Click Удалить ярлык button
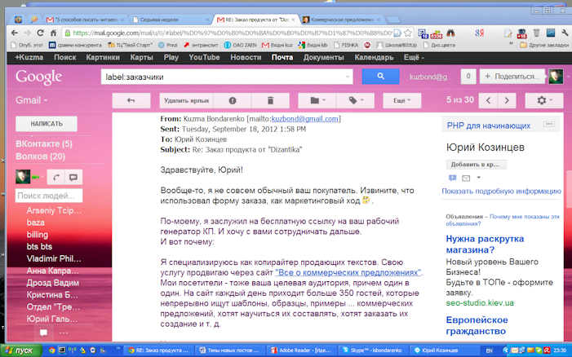This screenshot has width=572, height=357. [x=186, y=100]
